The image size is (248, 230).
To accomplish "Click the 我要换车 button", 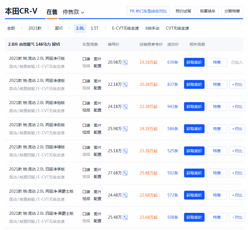I will (208, 11).
